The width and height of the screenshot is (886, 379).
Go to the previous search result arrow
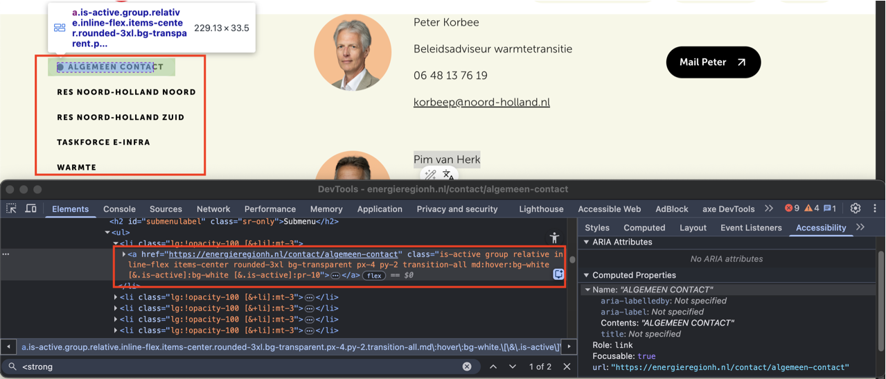(493, 367)
